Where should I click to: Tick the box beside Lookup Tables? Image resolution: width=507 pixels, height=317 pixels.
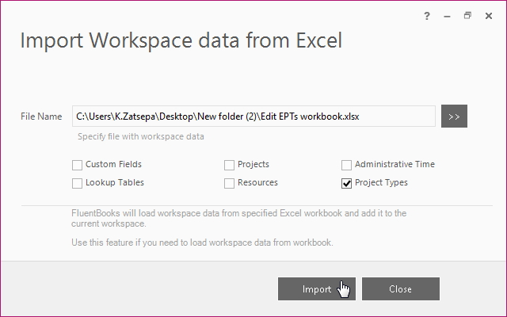pos(77,183)
